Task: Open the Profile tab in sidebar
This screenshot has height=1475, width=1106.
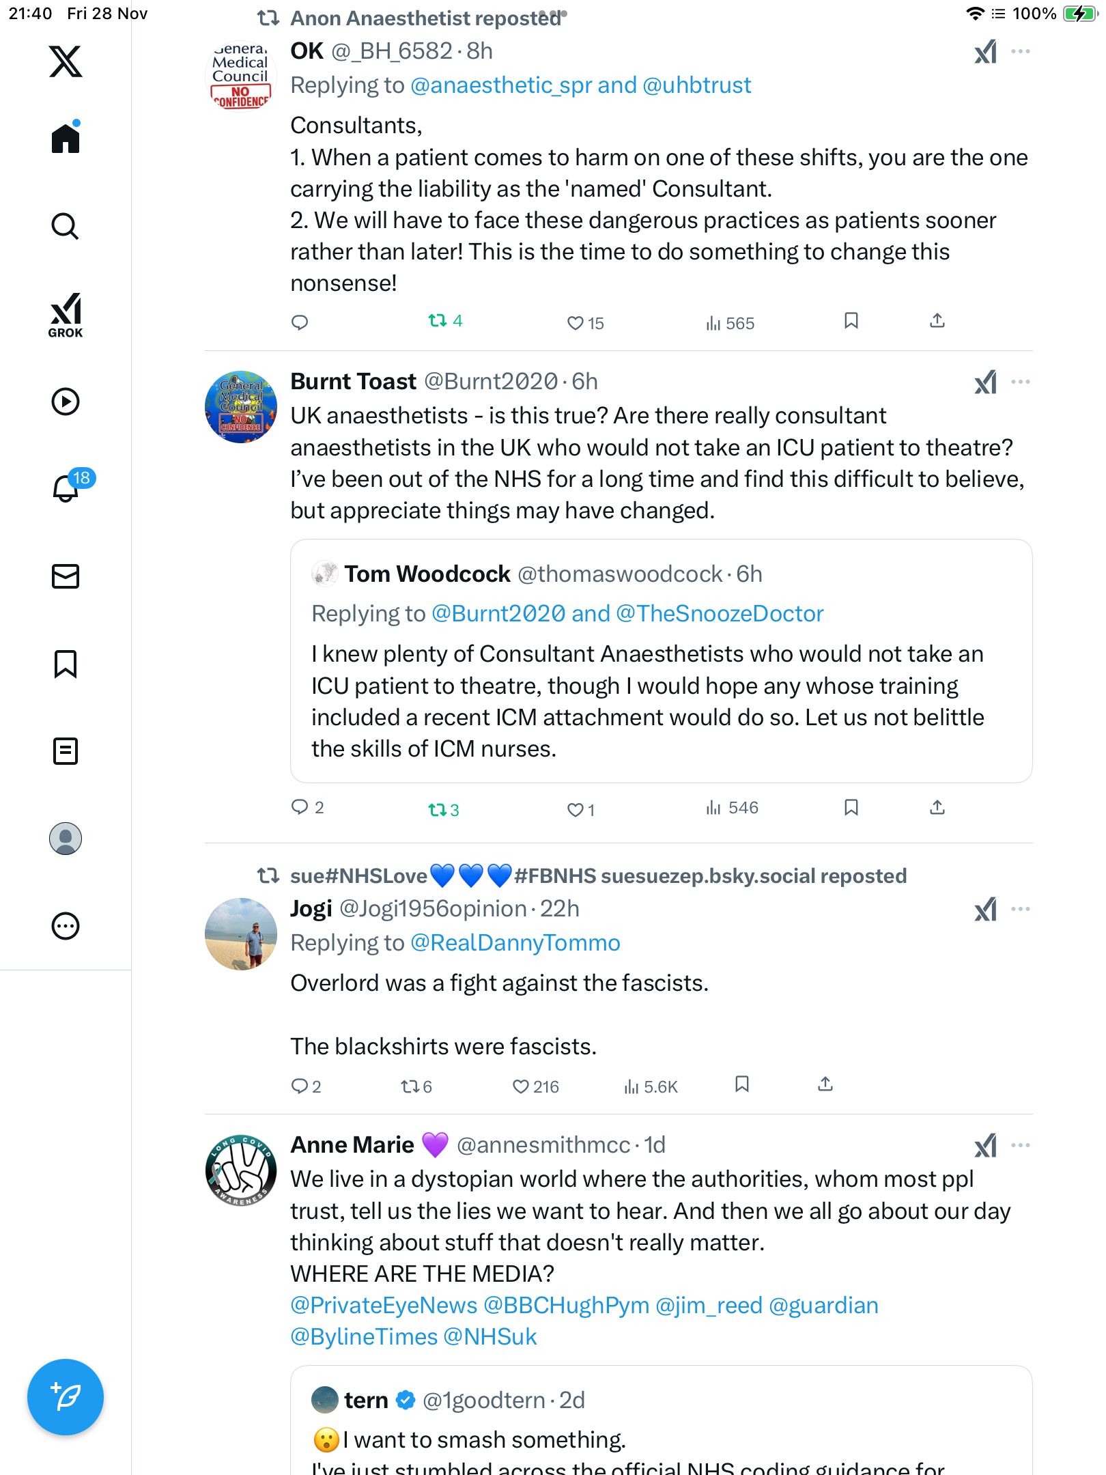Action: tap(66, 839)
